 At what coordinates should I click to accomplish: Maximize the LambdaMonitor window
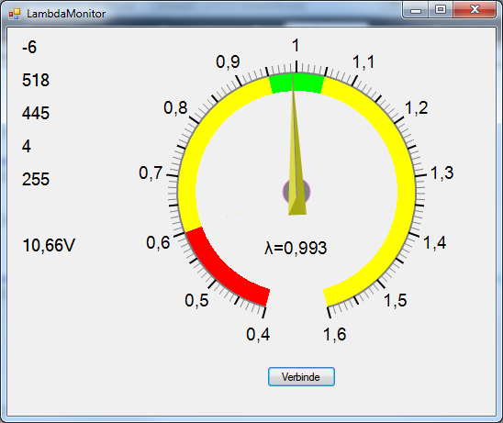coord(441,10)
